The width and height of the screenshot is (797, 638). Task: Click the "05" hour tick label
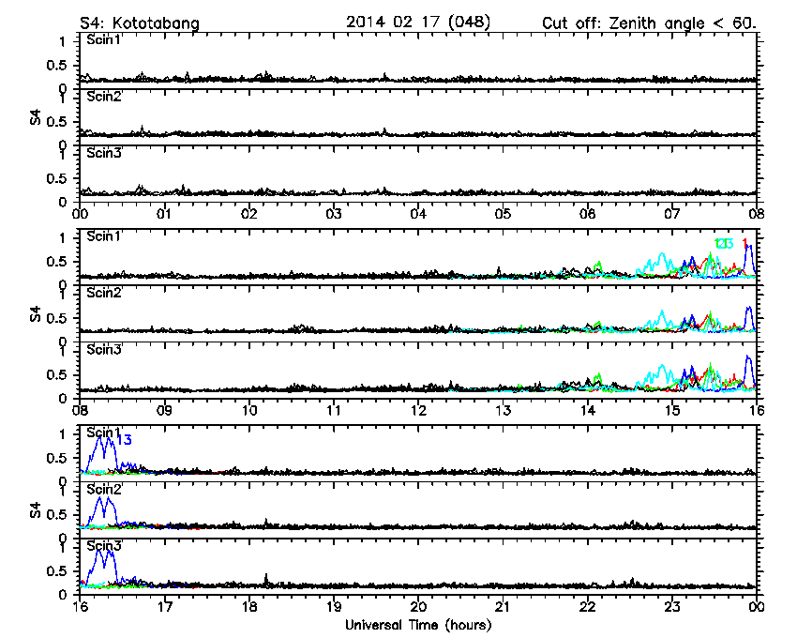(x=503, y=214)
